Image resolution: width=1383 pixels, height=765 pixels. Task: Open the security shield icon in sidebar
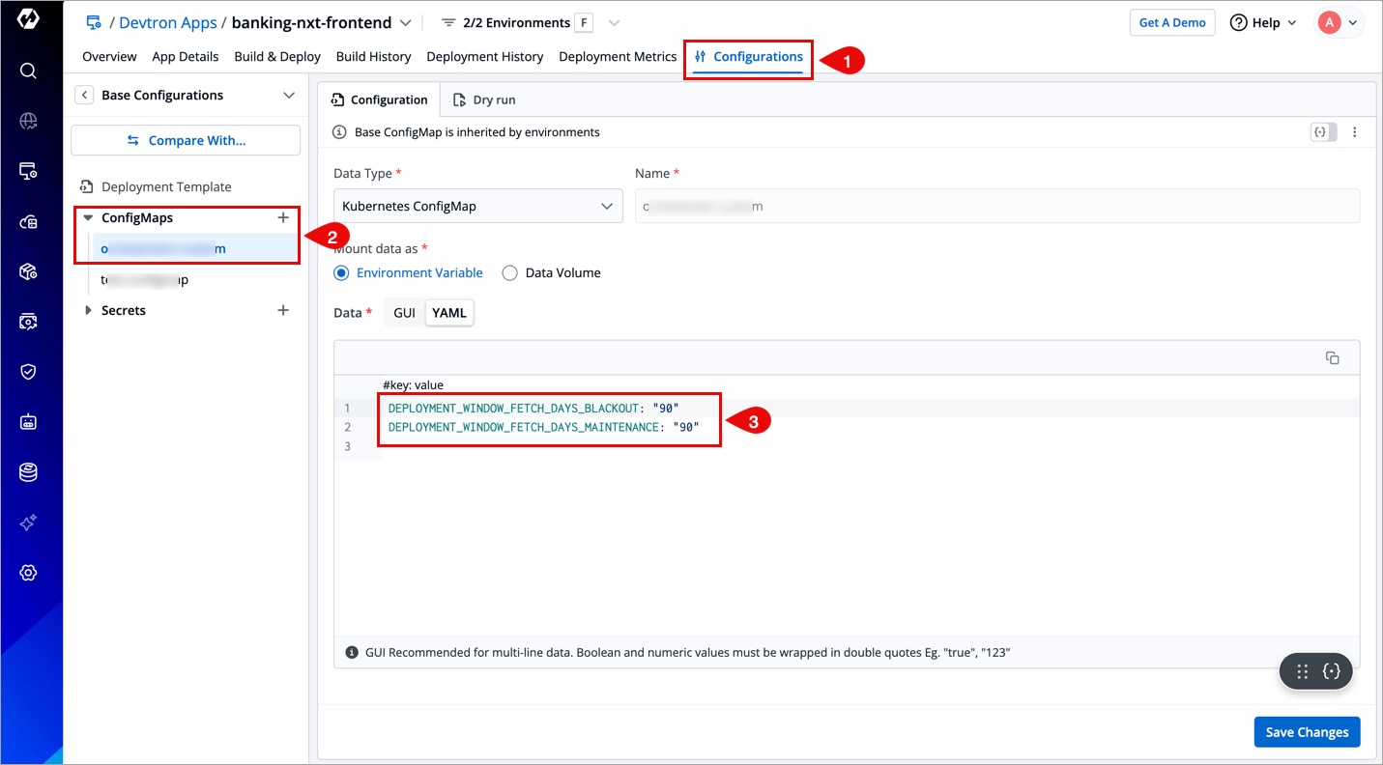(x=28, y=372)
